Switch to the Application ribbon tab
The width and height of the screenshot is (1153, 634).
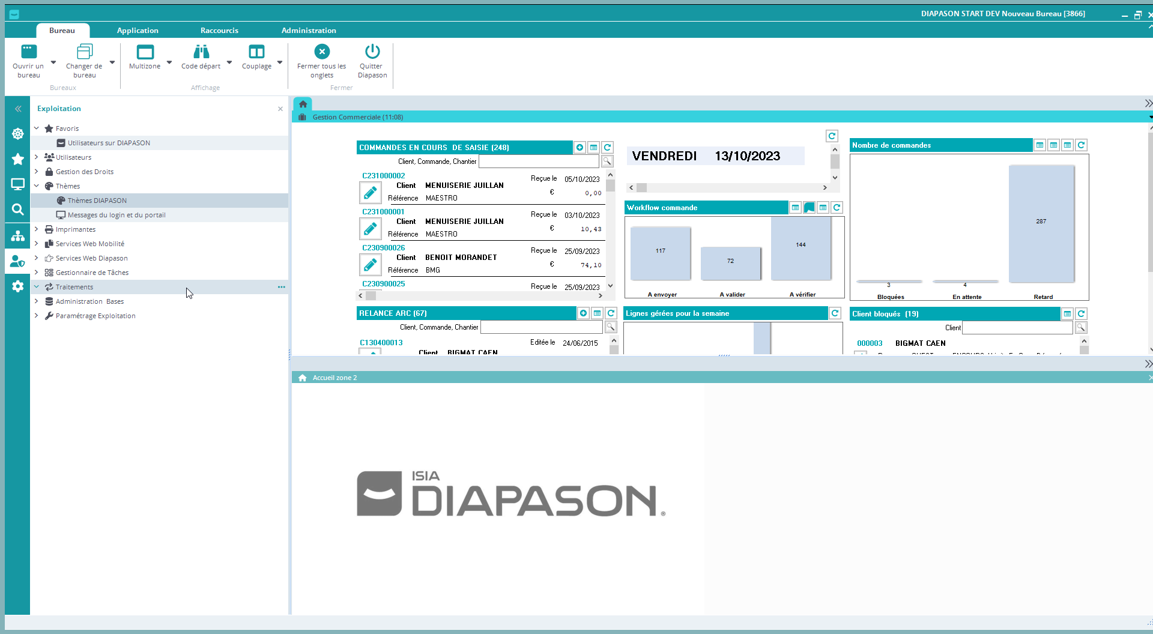(138, 31)
